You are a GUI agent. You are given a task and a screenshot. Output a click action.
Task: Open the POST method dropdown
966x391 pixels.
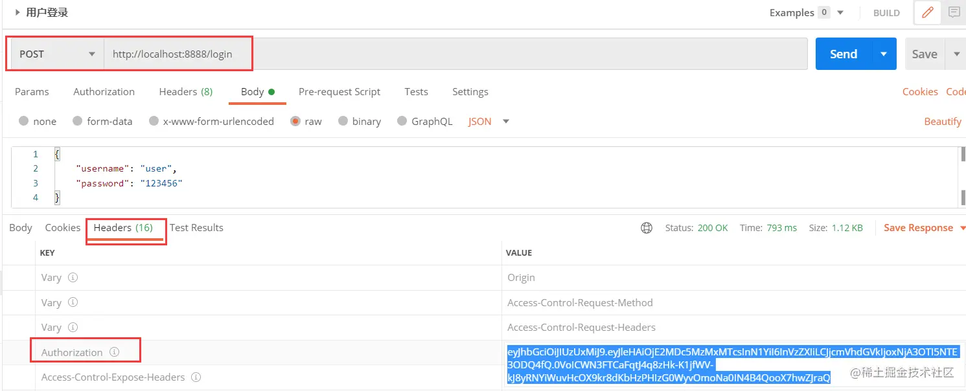[x=57, y=54]
